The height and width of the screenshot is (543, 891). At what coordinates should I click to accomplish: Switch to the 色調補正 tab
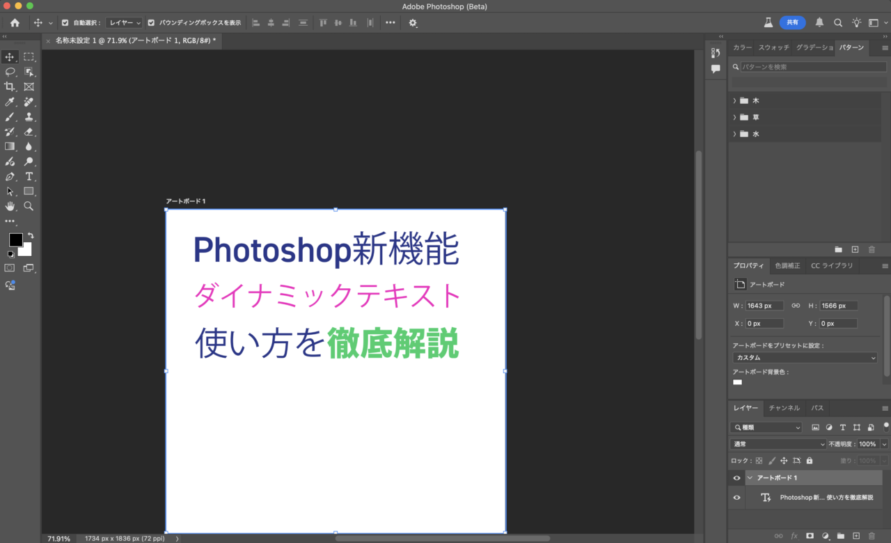tap(787, 266)
